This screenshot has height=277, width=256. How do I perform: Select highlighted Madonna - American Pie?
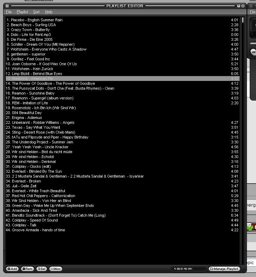pos(122,78)
